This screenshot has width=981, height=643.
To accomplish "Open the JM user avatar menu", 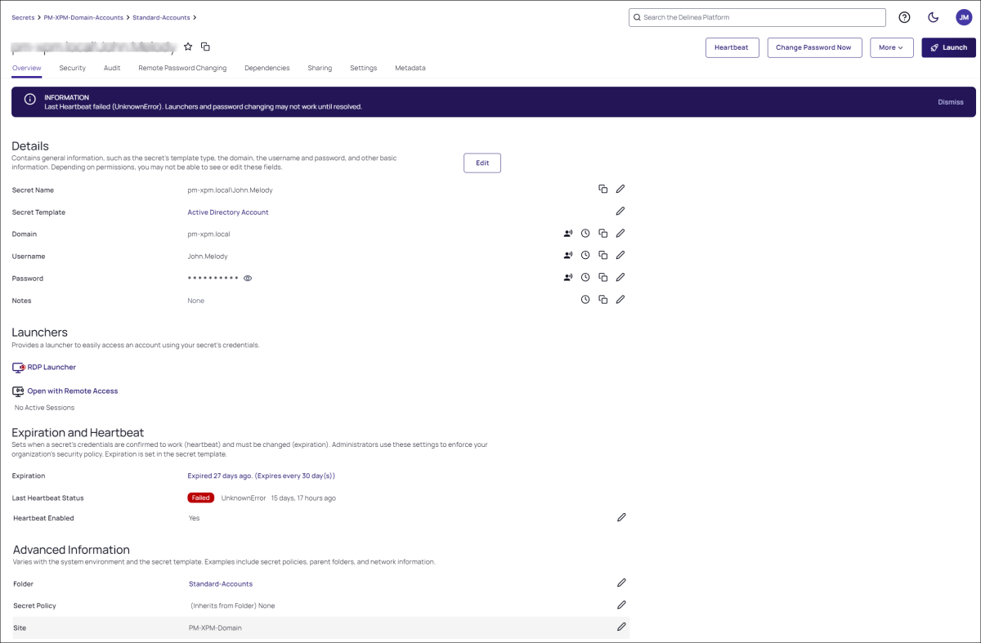I will point(964,17).
